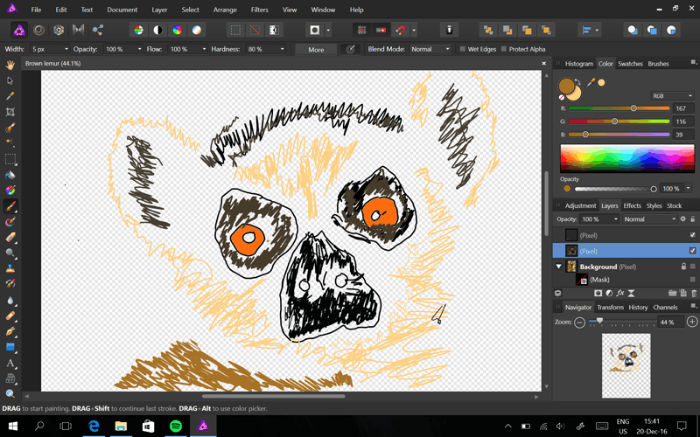700x437 pixels.
Task: Click the layer effects fx icon
Action: pyautogui.click(x=620, y=293)
